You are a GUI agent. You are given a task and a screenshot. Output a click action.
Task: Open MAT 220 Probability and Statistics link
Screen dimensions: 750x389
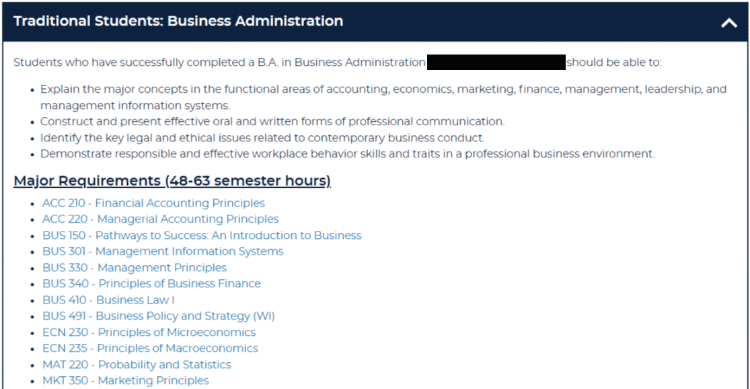(x=137, y=365)
